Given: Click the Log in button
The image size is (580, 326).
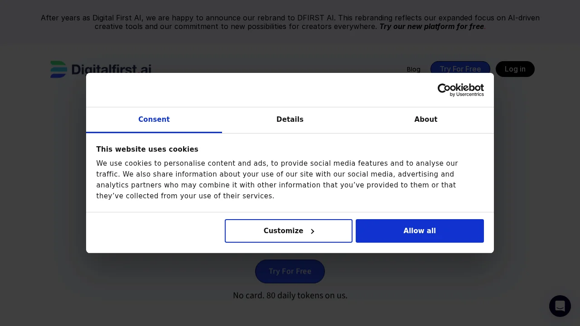Looking at the screenshot, I should point(515,69).
